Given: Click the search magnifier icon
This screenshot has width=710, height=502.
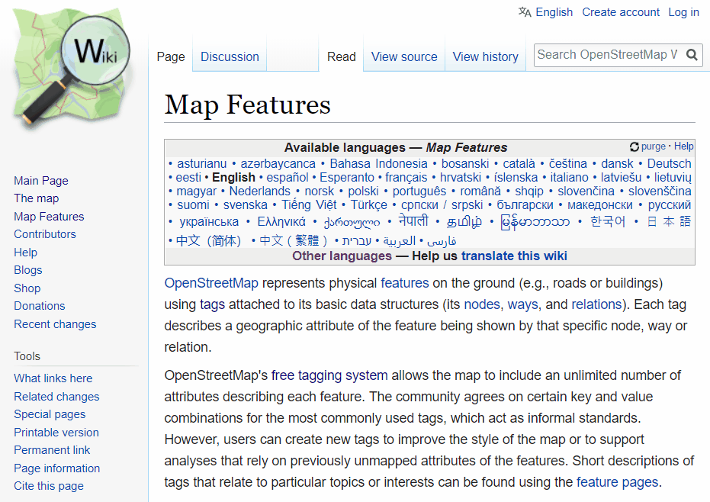Looking at the screenshot, I should (x=691, y=55).
